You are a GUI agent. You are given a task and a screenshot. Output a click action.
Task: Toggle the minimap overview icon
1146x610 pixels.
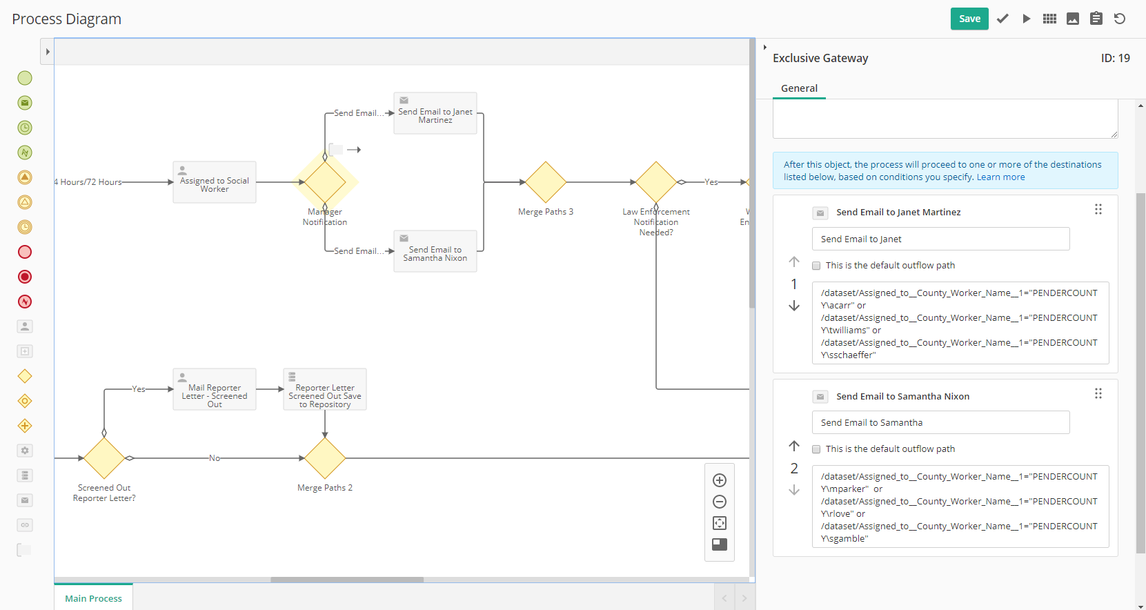click(720, 544)
